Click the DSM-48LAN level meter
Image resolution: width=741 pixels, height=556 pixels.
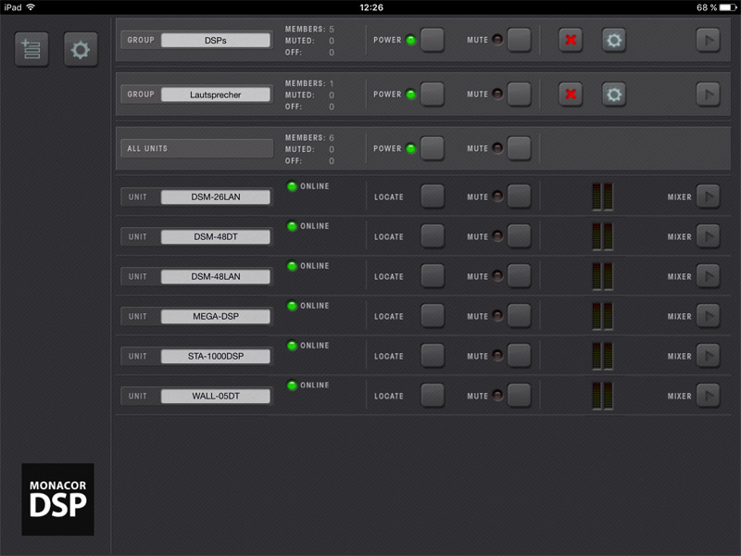coord(602,276)
